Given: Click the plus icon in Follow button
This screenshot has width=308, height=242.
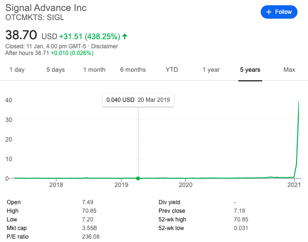Looking at the screenshot, I should tap(268, 12).
